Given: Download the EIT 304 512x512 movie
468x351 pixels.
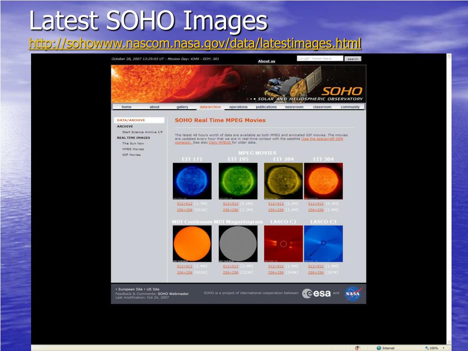Looking at the screenshot, I should 316,203.
